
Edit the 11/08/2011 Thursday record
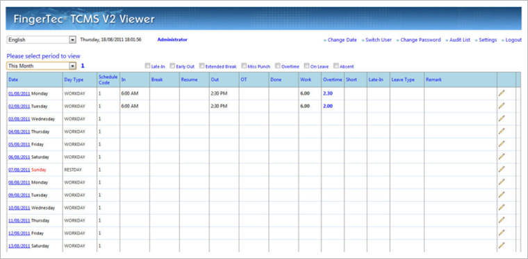[502, 220]
